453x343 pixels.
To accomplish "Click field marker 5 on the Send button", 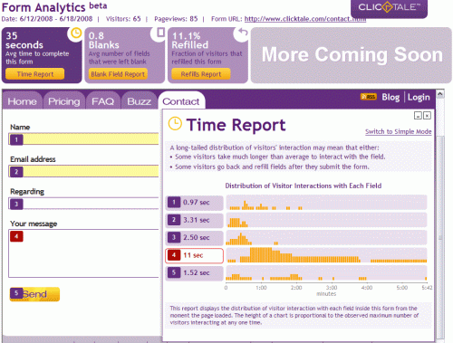I will tap(16, 293).
